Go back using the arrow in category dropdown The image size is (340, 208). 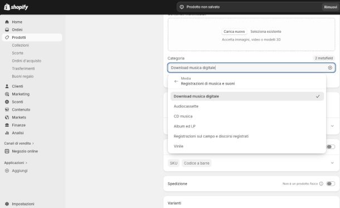[x=176, y=81]
